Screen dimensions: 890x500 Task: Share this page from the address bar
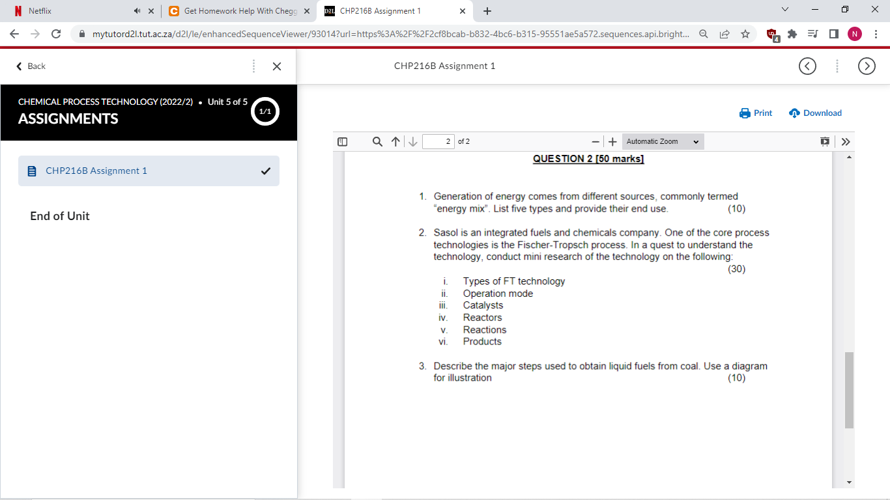[x=725, y=34]
